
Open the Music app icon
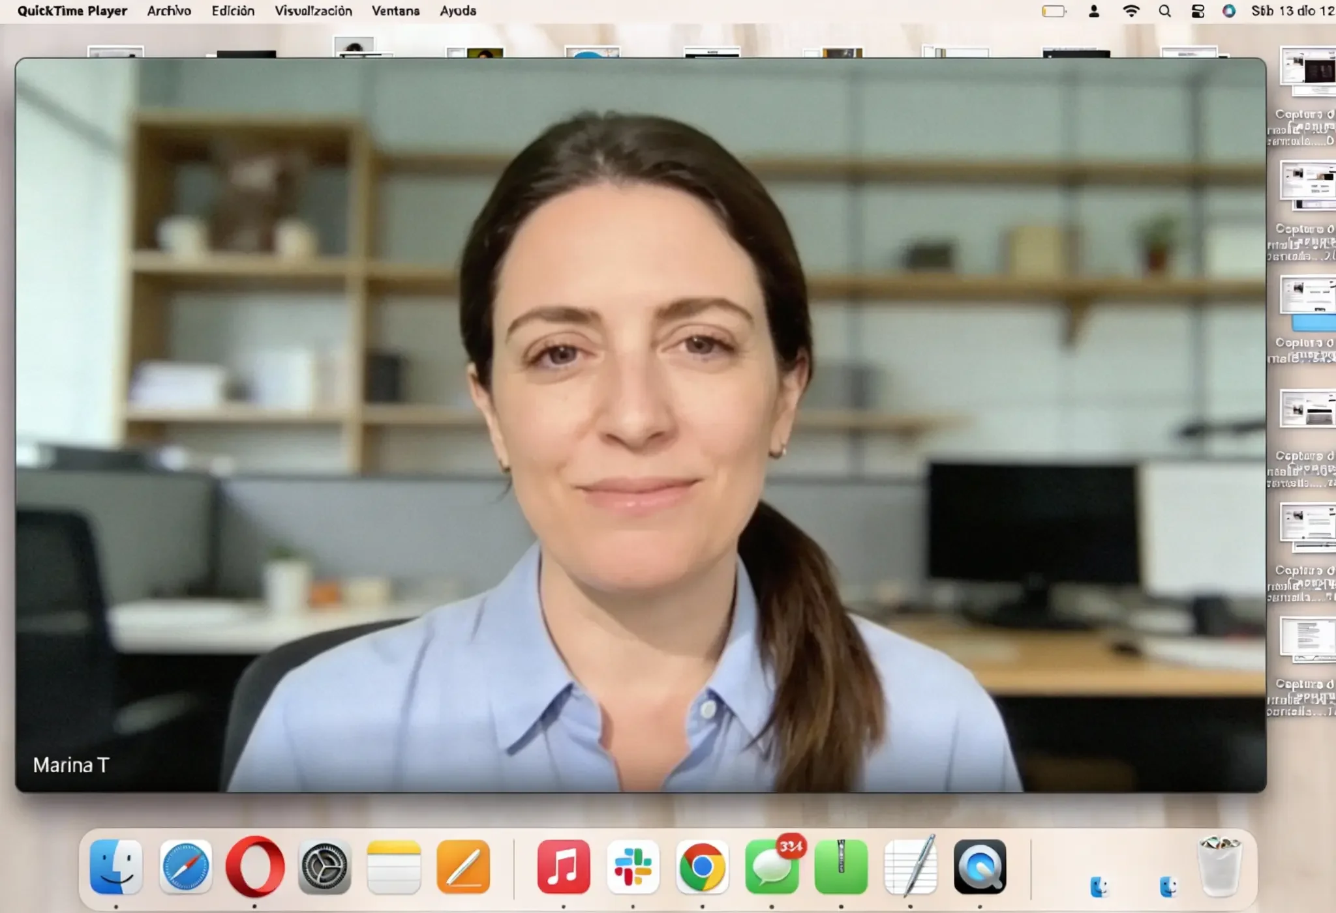564,867
